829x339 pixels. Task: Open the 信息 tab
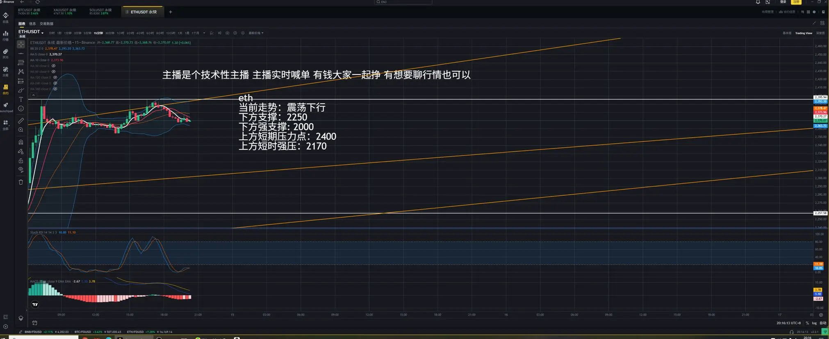32,24
